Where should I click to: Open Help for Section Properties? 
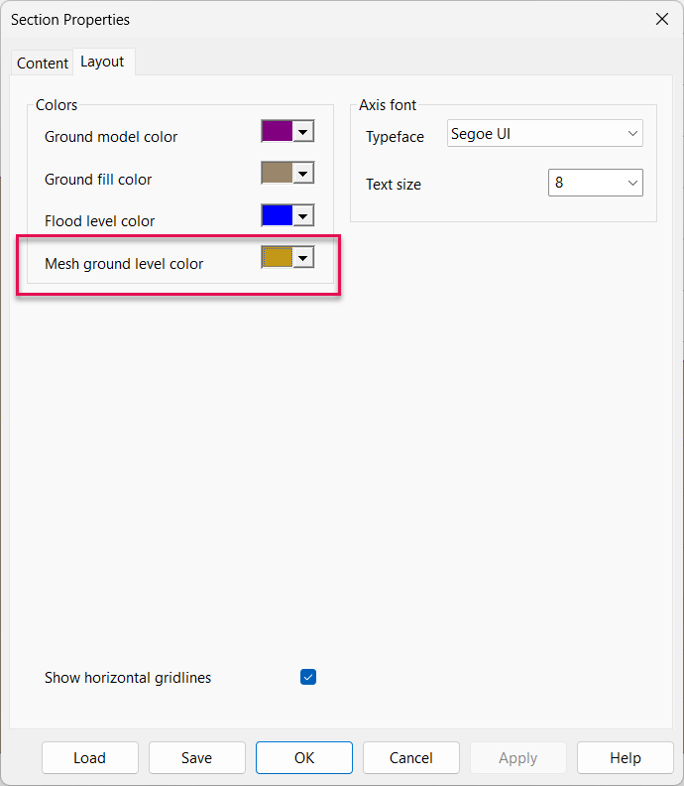626,757
